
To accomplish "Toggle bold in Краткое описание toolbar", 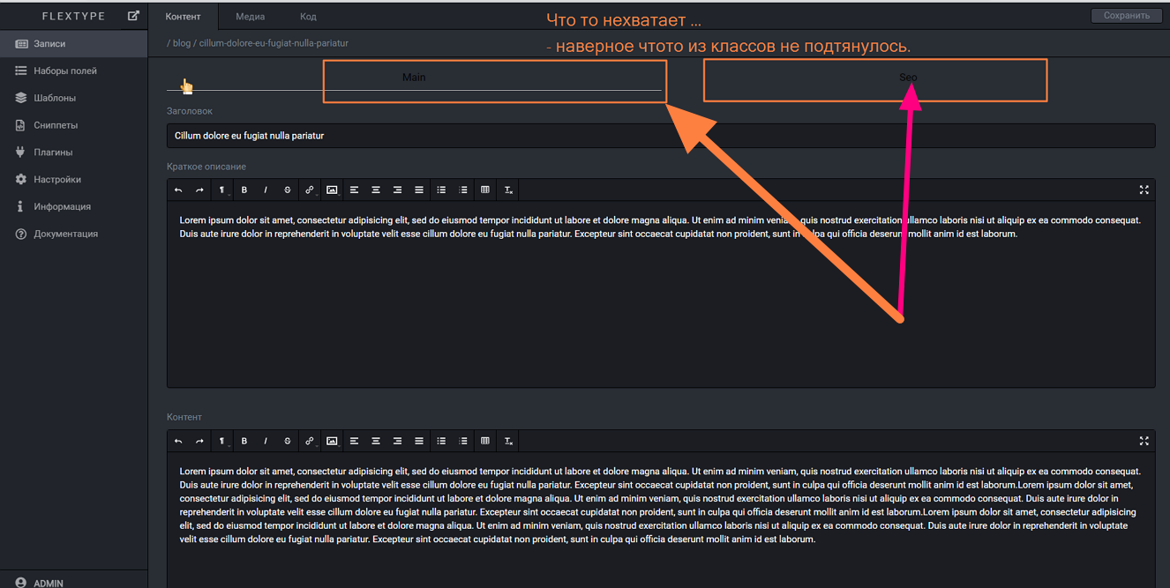I will 244,190.
